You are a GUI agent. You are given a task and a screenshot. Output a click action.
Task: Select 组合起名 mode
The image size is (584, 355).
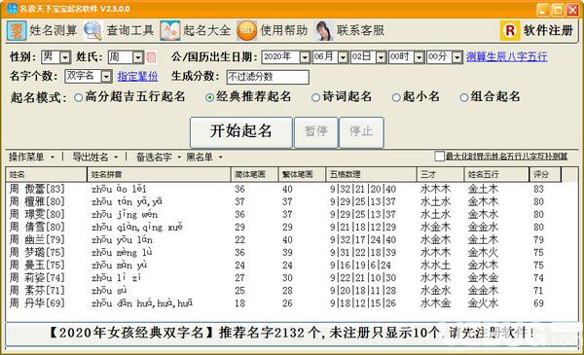click(x=464, y=98)
